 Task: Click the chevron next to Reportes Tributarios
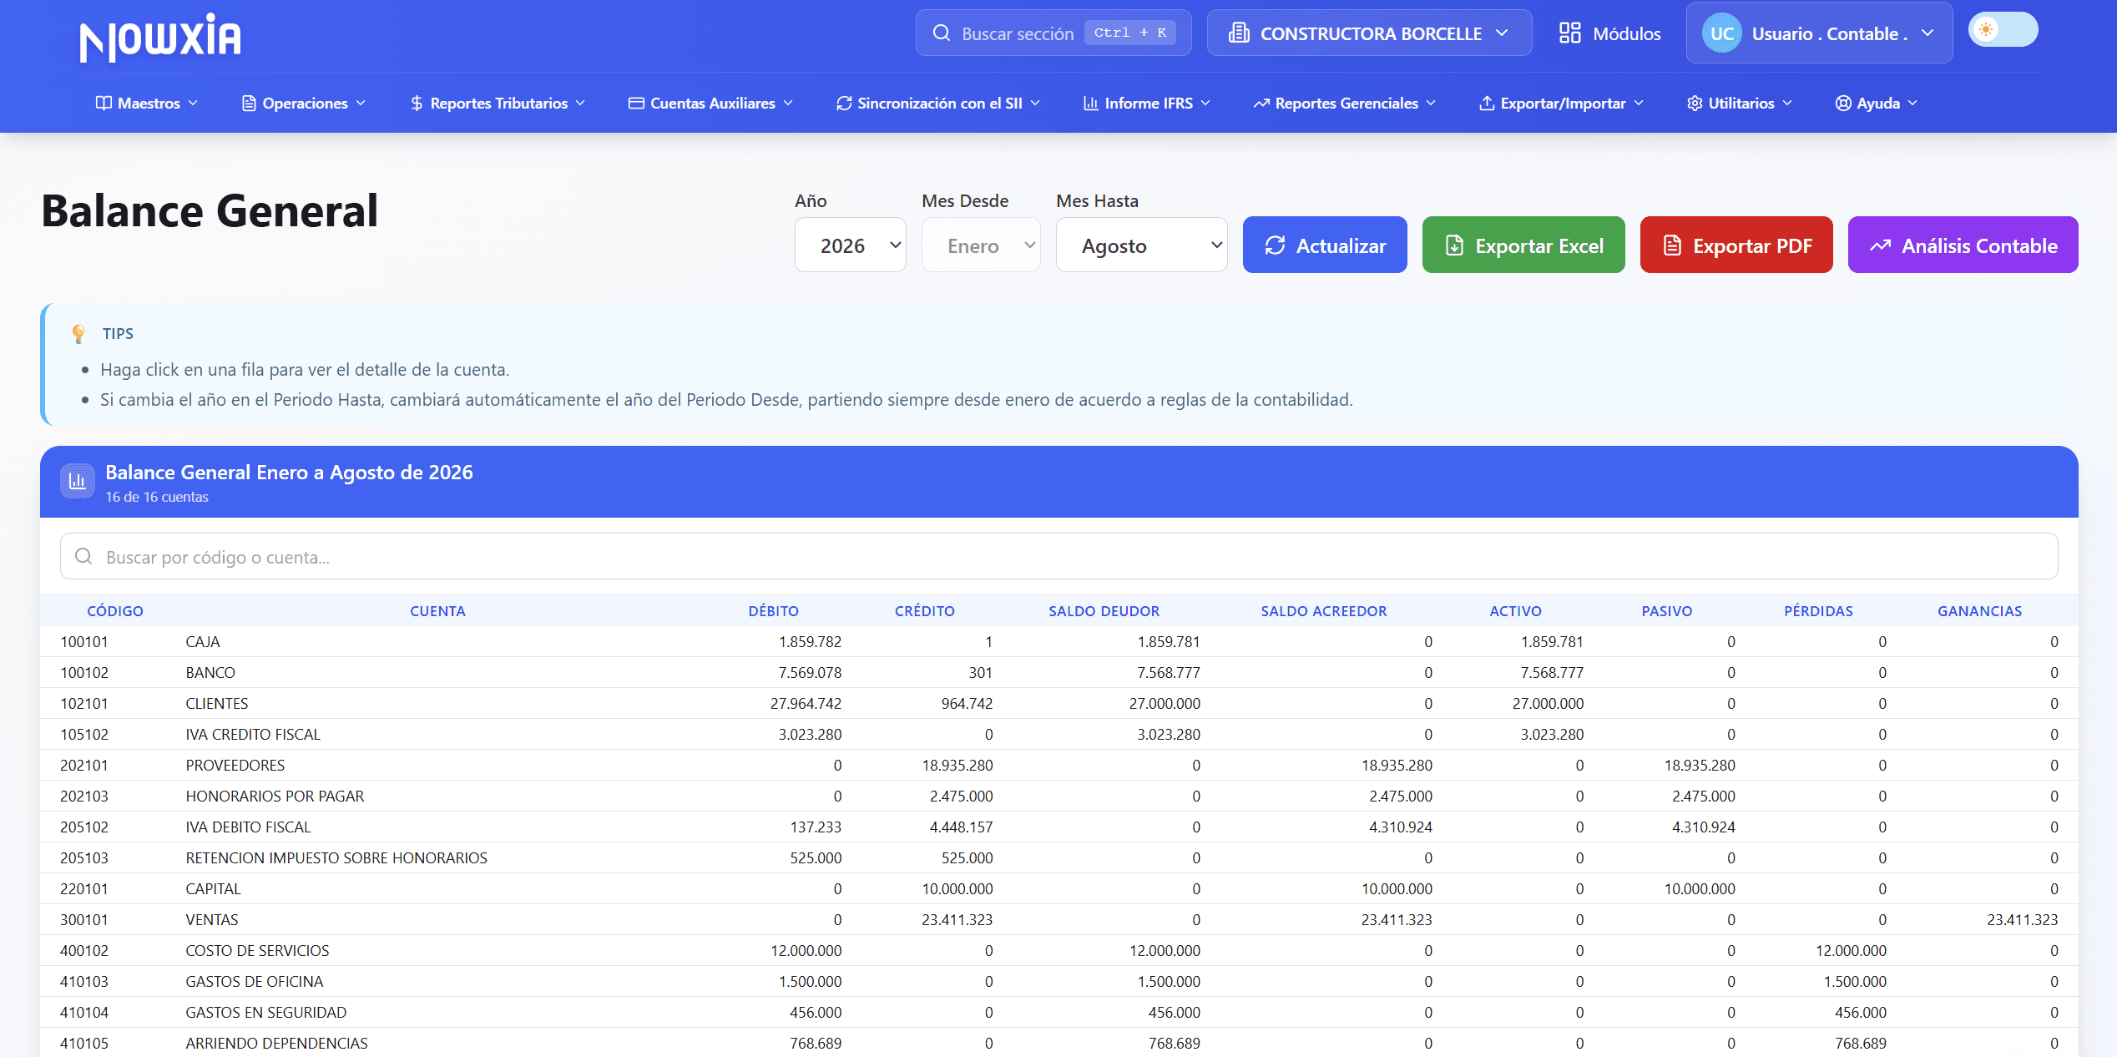(x=580, y=103)
